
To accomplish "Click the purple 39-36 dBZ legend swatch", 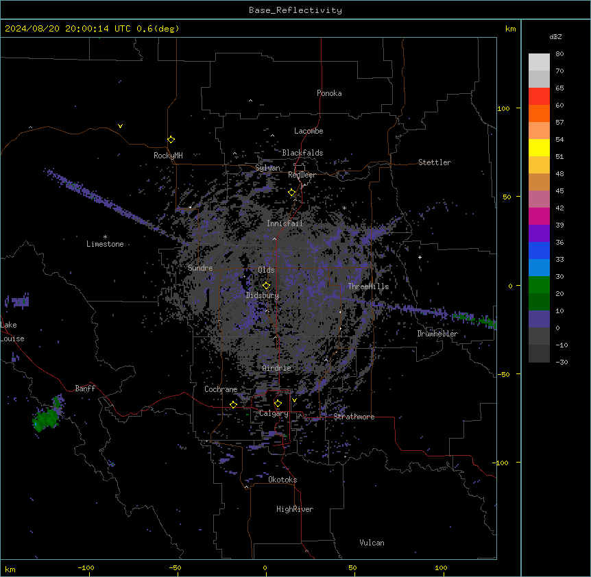I will tap(539, 234).
